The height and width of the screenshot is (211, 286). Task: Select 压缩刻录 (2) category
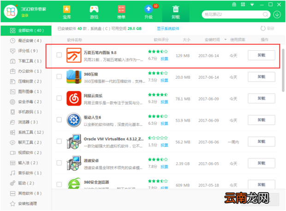26,82
